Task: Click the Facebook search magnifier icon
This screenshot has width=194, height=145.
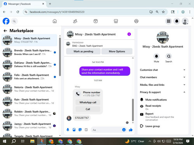Action: 14,21
